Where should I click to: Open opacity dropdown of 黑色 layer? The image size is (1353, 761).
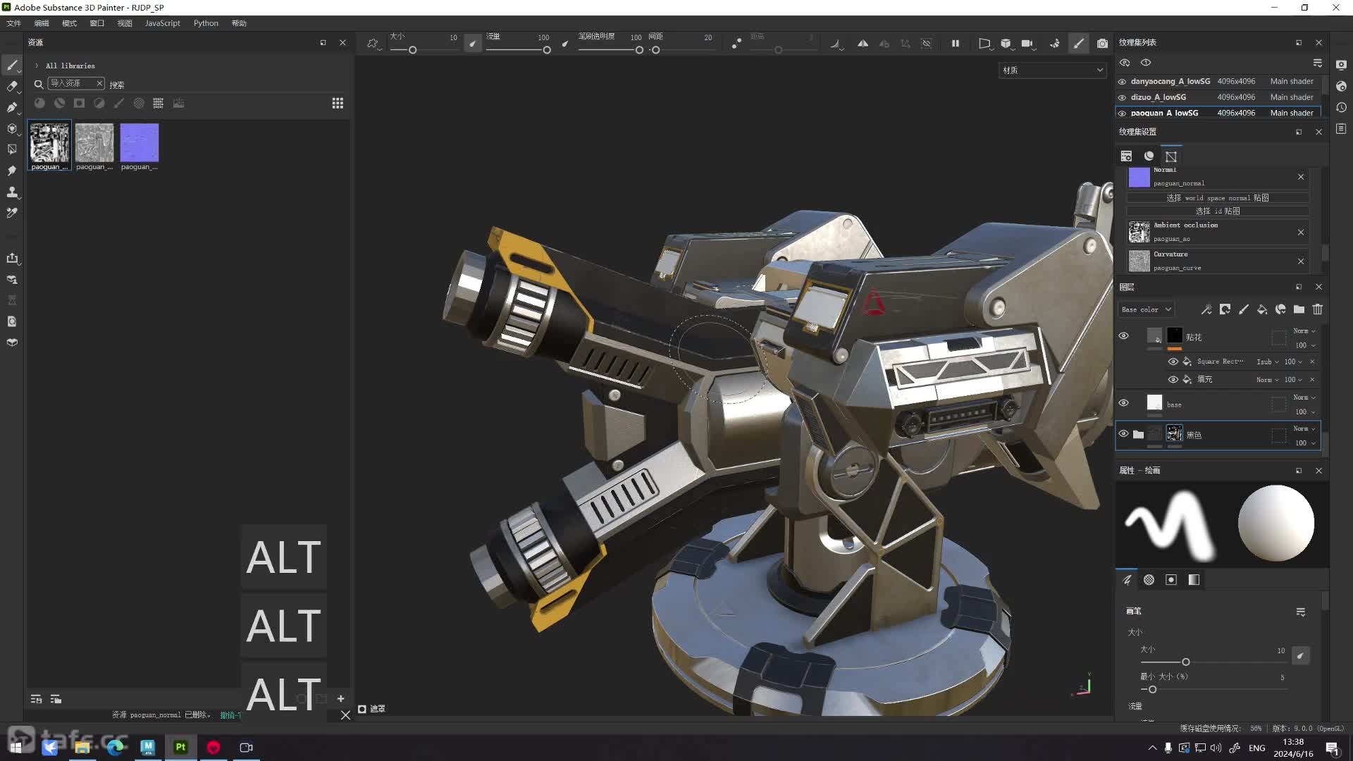click(x=1305, y=443)
